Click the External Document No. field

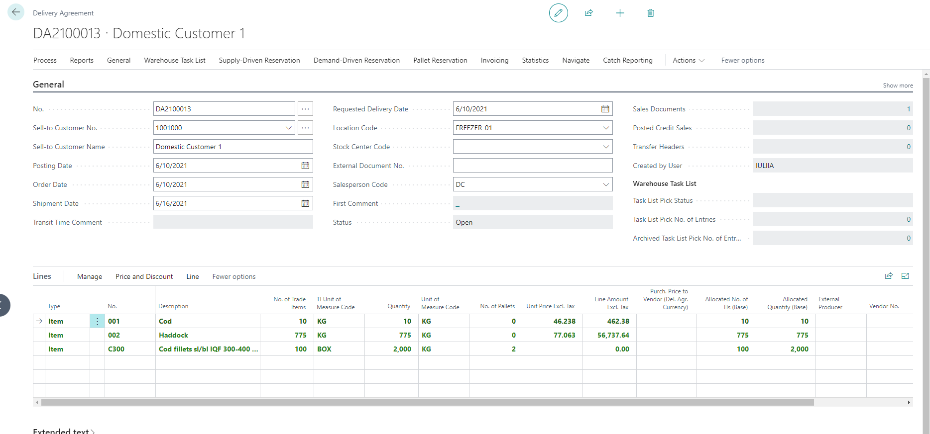point(532,166)
